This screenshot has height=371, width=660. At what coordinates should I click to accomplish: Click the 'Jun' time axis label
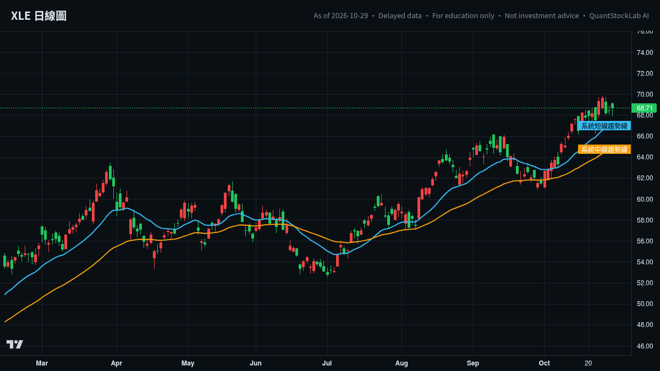[x=256, y=363]
